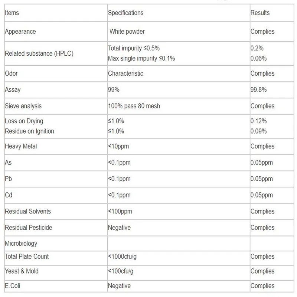Select the 99.8% assay result

click(x=258, y=90)
